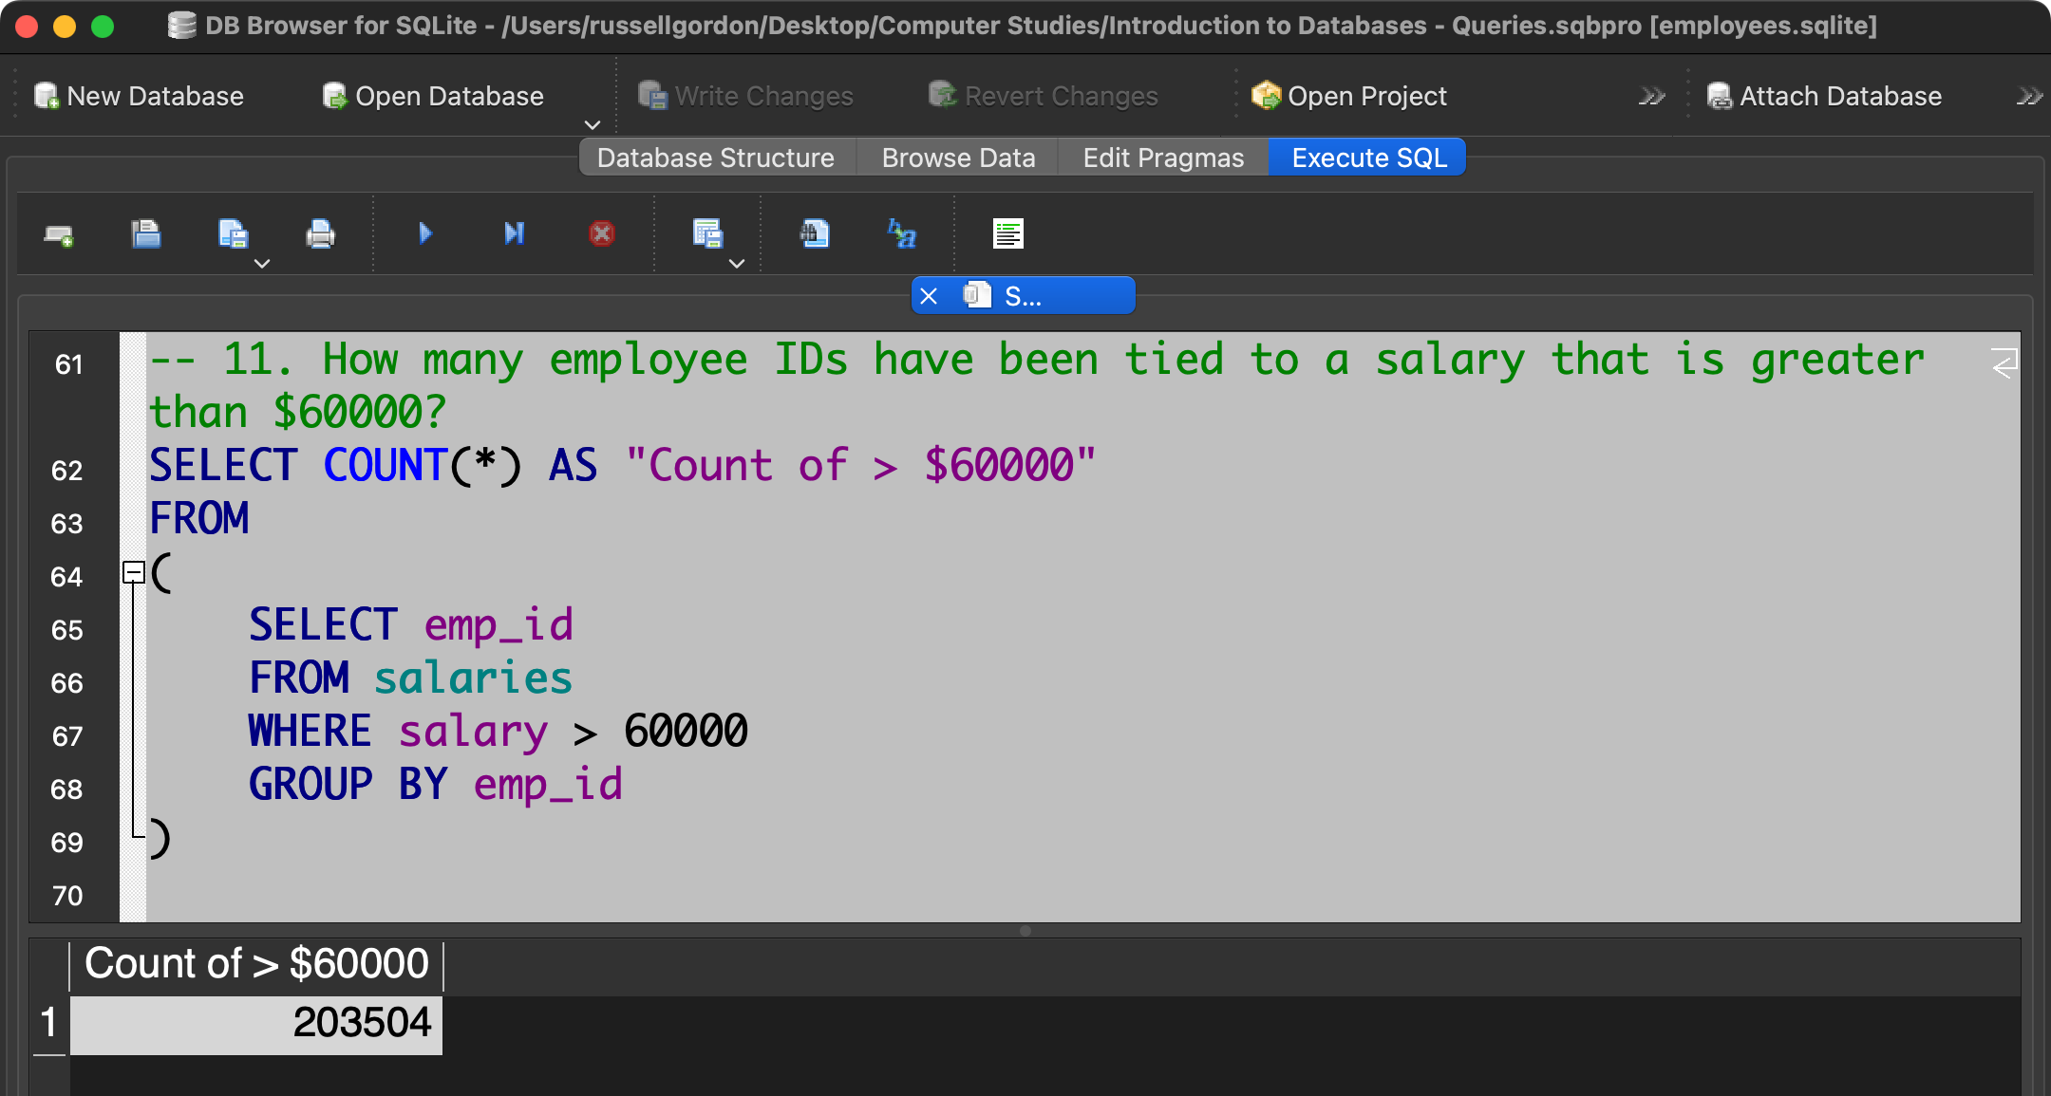
Task: Execute the current line with the step icon
Action: click(x=514, y=233)
